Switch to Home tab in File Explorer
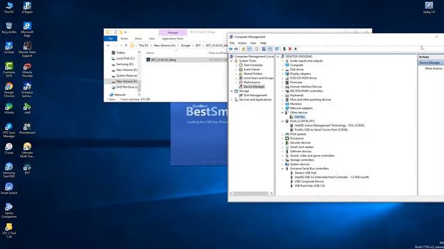 (124, 39)
